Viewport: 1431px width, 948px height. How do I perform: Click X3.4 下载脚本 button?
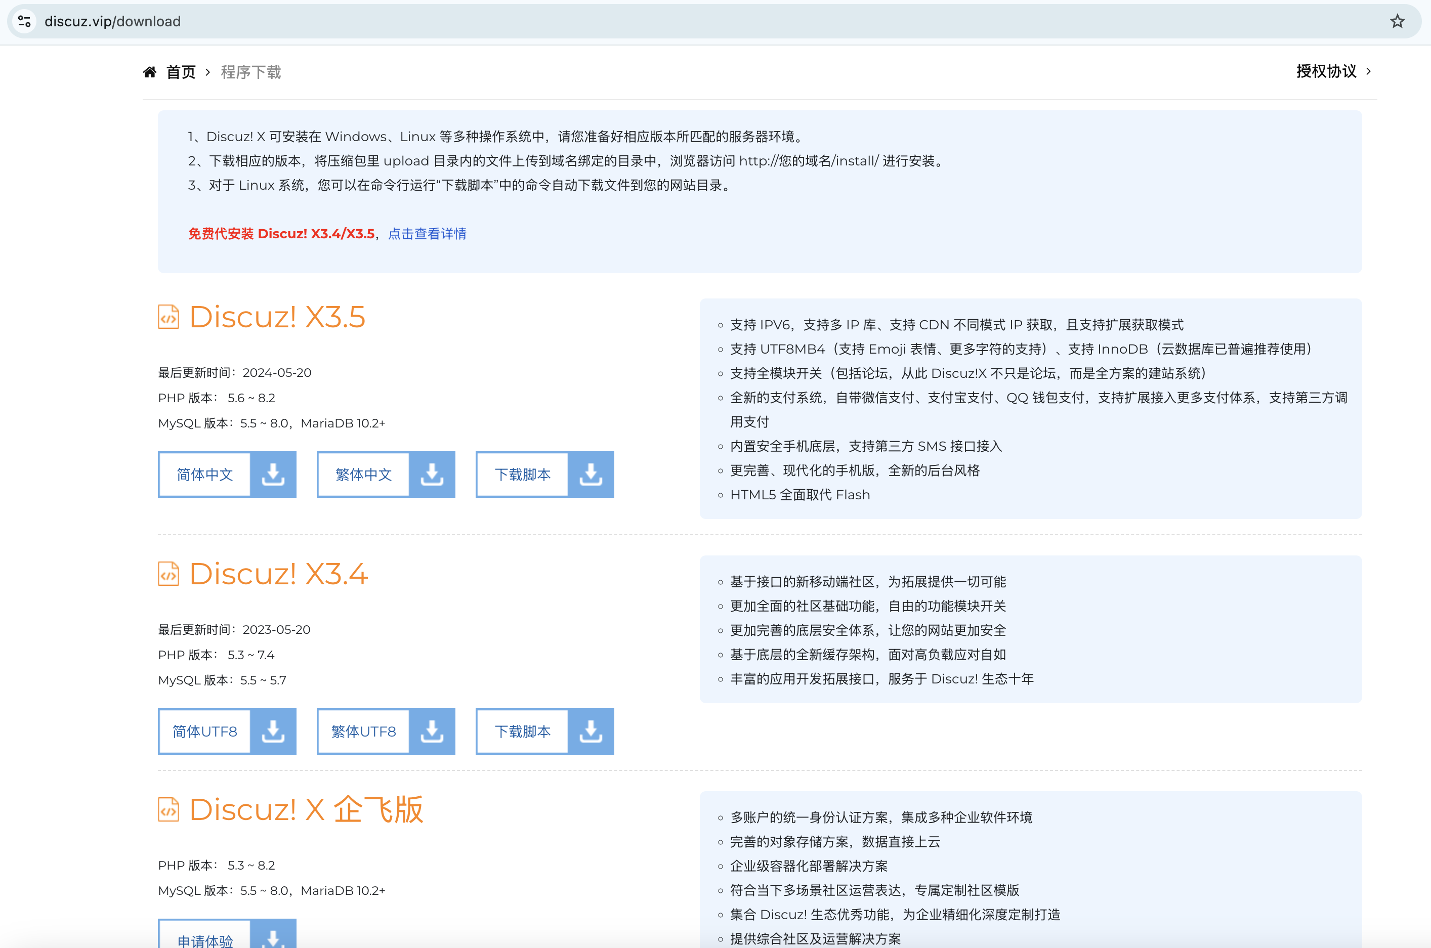pyautogui.click(x=523, y=731)
